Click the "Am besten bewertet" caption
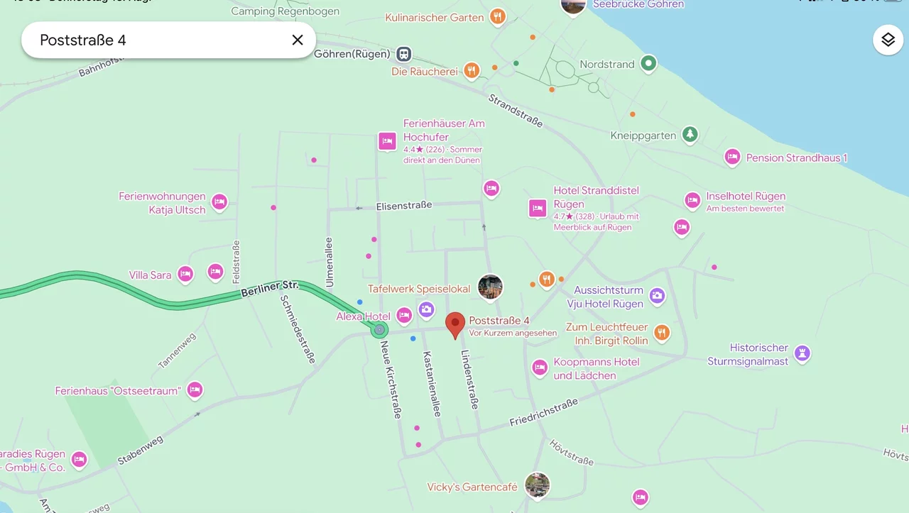Viewport: 909px width, 513px height. pyautogui.click(x=745, y=209)
